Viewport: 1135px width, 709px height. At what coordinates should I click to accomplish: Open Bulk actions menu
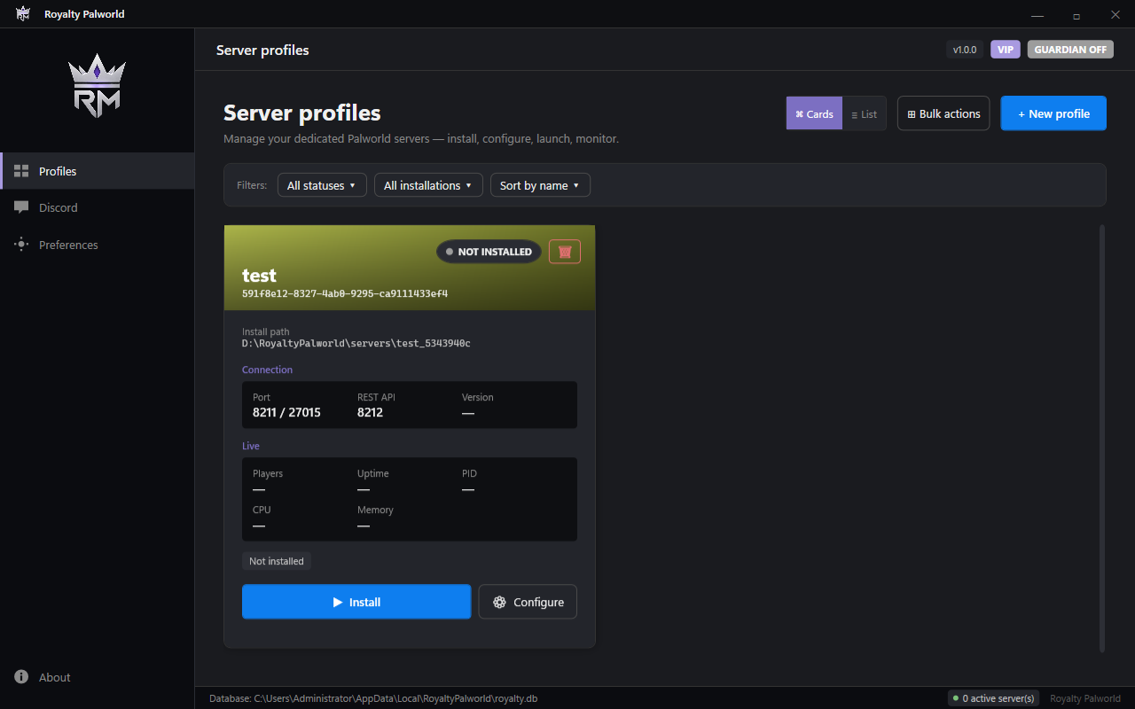tap(943, 113)
